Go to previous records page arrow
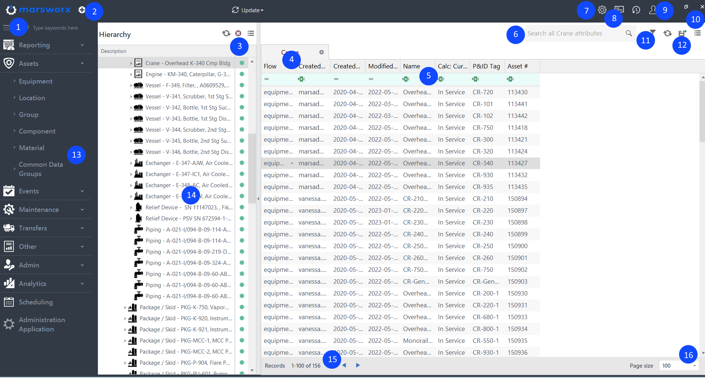The width and height of the screenshot is (705, 378). click(x=344, y=365)
